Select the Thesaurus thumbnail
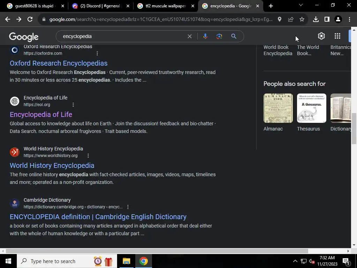This screenshot has width=357, height=268. (x=311, y=108)
